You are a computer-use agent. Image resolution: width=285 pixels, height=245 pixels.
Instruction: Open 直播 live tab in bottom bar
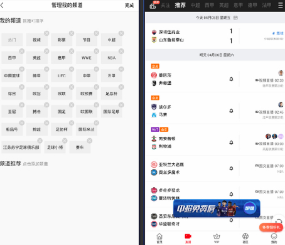(x=188, y=238)
